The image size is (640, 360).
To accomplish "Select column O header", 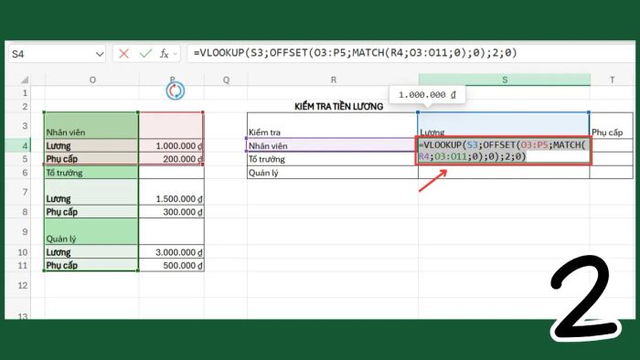I will [92, 79].
